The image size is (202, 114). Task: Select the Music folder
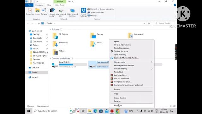coord(96,44)
